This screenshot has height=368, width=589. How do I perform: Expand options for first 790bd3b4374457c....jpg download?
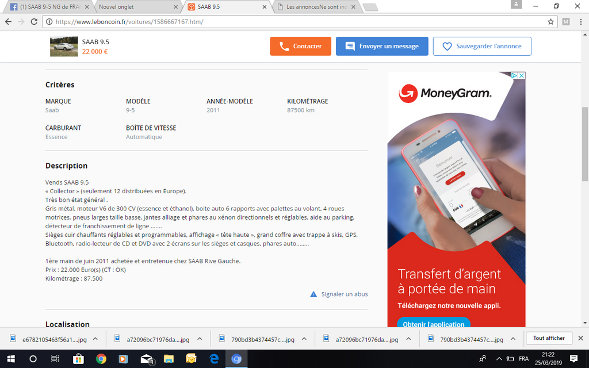[304, 339]
